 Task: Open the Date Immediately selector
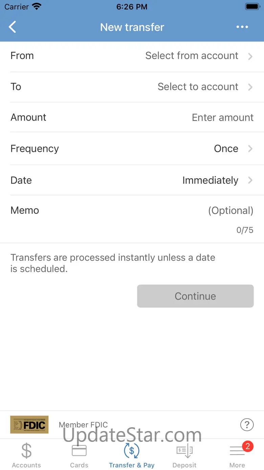click(x=217, y=180)
